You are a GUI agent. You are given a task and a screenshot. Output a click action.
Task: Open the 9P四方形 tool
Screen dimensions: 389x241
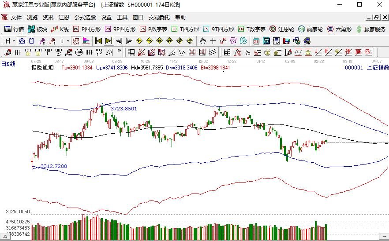[120, 29]
